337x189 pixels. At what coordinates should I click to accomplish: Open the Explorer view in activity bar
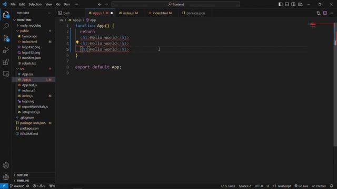point(6,15)
